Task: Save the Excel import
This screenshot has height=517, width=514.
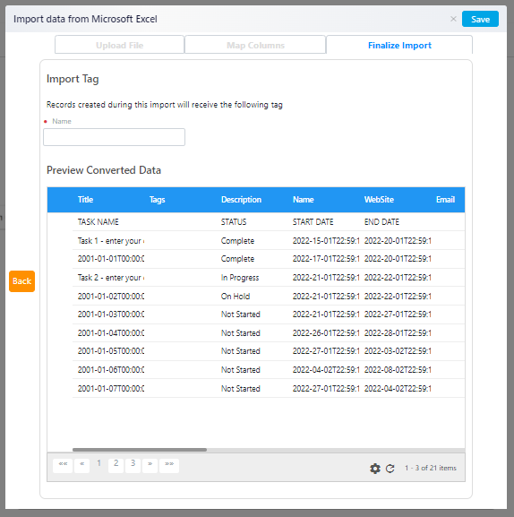Action: (x=480, y=19)
